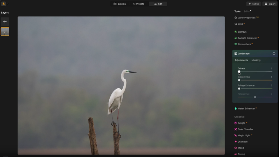Viewport: 279px width, 157px height.
Task: Switch to the Presets tab
Action: click(139, 4)
